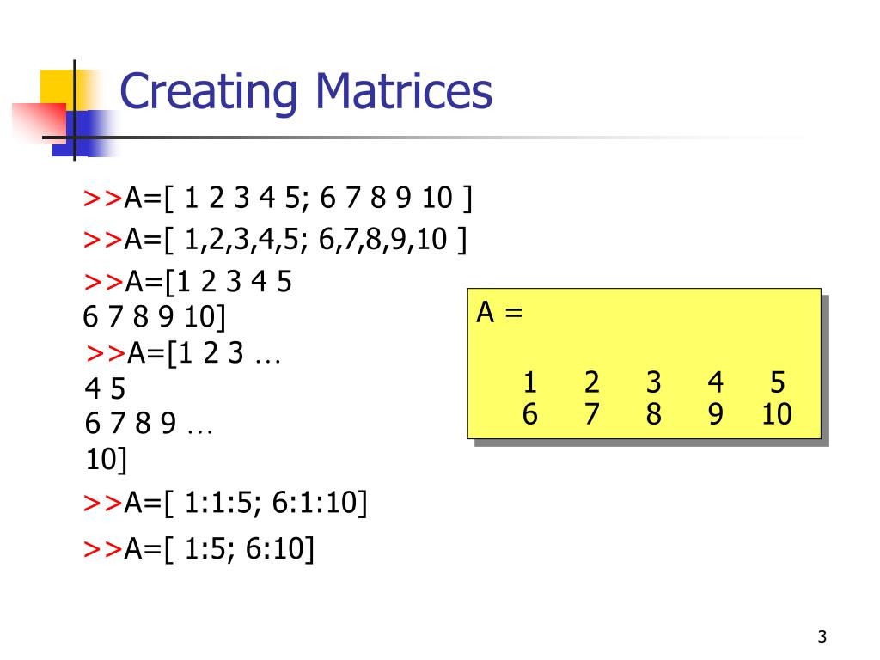Click the number 1 in the output matrix
Image resolution: width=880 pixels, height=660 pixels.
click(x=529, y=382)
